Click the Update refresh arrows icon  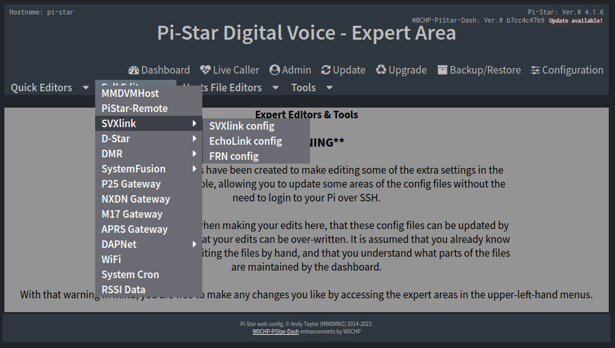(x=326, y=70)
